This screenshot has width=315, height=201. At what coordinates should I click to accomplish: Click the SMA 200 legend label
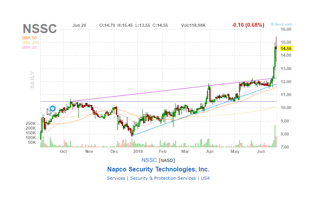30,43
